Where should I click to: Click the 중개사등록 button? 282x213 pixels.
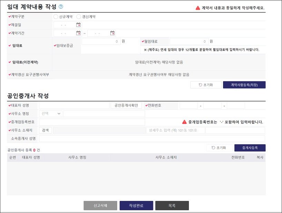[250, 148]
